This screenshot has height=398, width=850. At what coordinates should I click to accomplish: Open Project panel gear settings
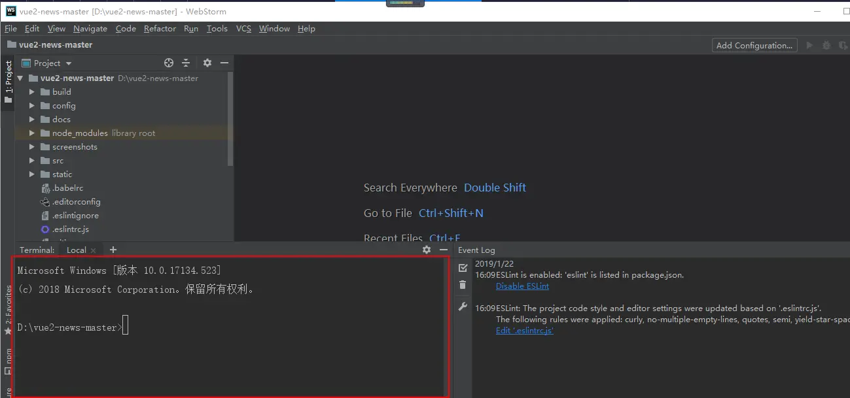pyautogui.click(x=207, y=63)
